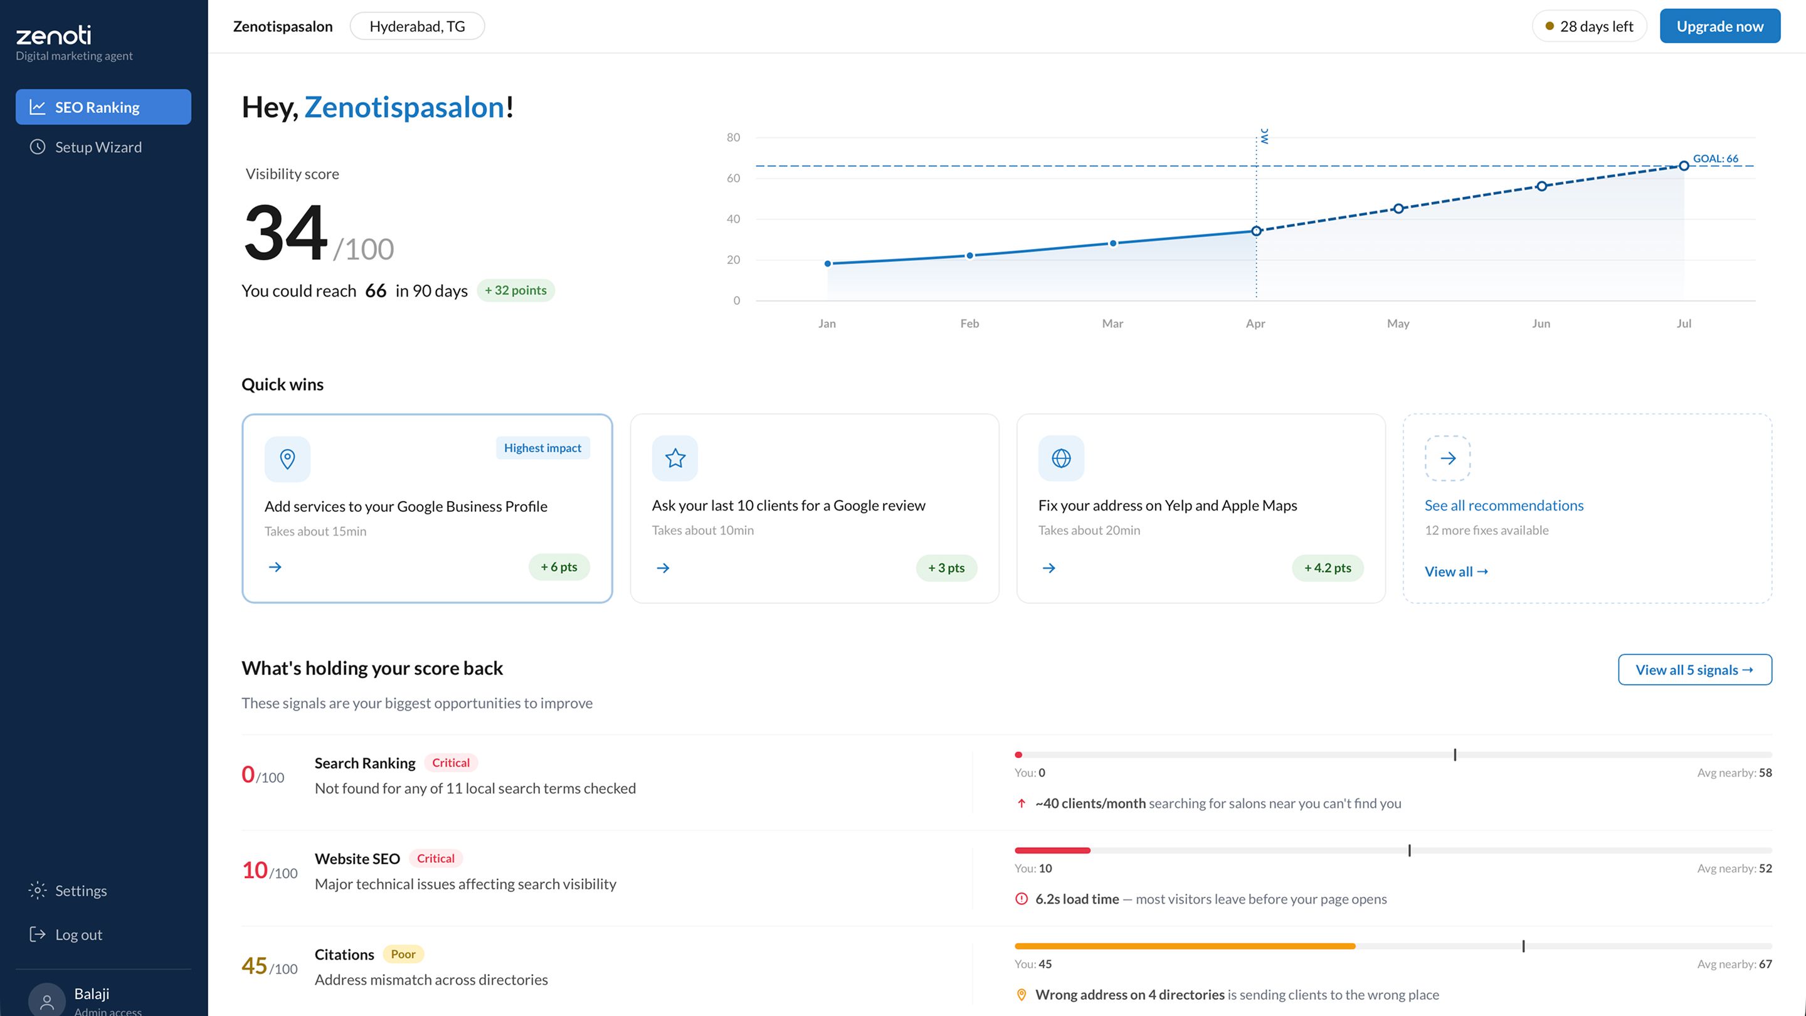Open the See all recommendations link
1806x1016 pixels.
(x=1503, y=505)
